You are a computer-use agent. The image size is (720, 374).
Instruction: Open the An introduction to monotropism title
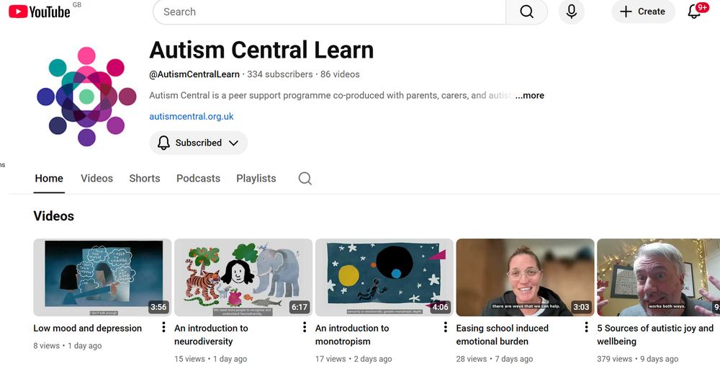tap(352, 334)
